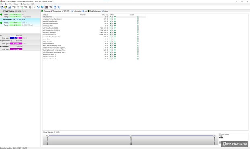Open the View menu

[x=11, y=4]
